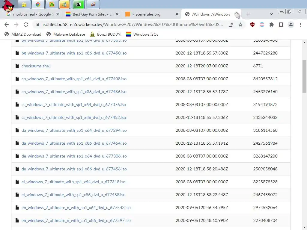
Task: Toggle the browser side panel
Action: [x=281, y=25]
